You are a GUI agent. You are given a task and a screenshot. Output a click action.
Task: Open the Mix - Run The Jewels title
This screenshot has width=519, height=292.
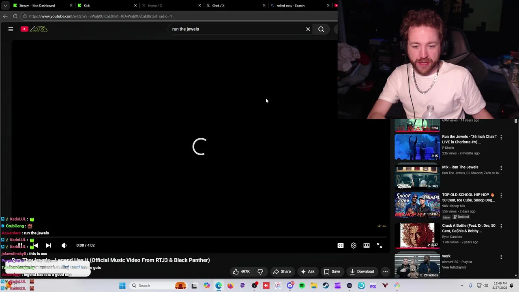460,167
